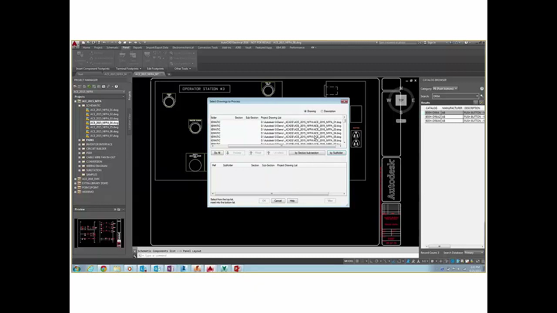557x313 pixels.
Task: Open the Home ribbon tab
Action: pos(87,47)
